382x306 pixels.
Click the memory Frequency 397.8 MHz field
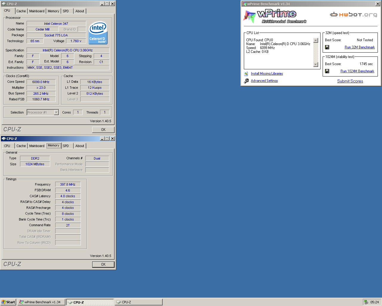tap(68, 184)
